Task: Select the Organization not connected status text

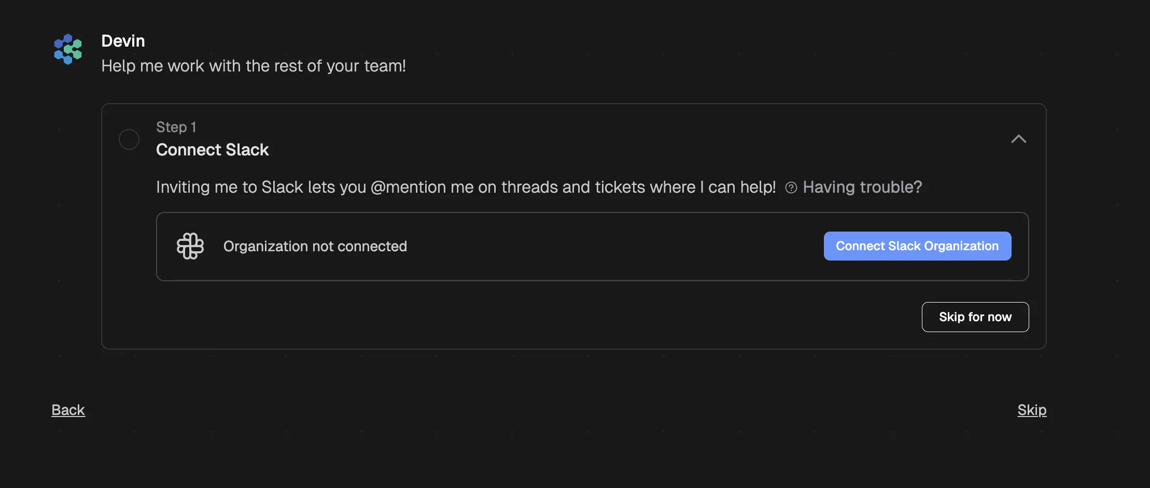Action: pyautogui.click(x=315, y=246)
